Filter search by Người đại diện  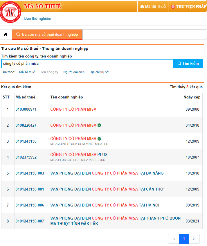pyautogui.click(x=74, y=72)
